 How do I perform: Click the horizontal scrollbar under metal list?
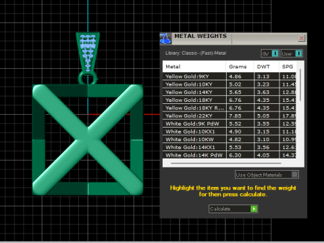[x=226, y=163]
